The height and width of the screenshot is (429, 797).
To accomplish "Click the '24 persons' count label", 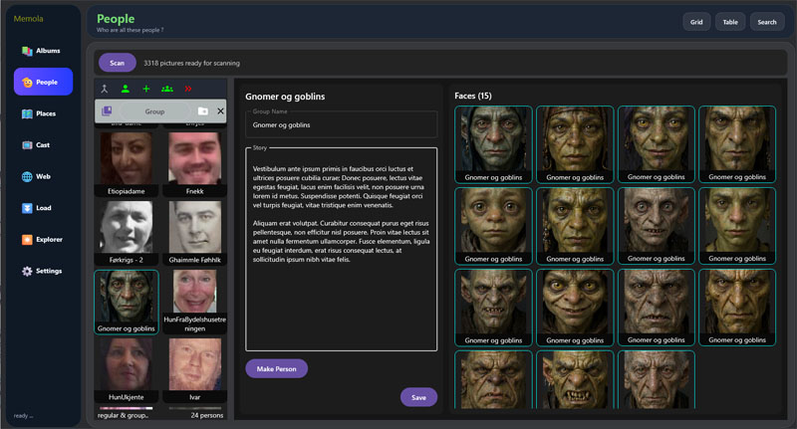I will [207, 415].
